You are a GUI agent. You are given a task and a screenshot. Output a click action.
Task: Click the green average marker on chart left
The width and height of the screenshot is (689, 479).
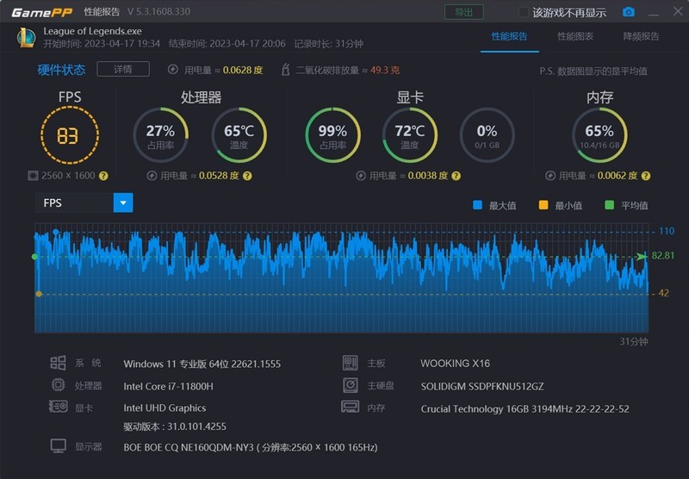[x=34, y=256]
